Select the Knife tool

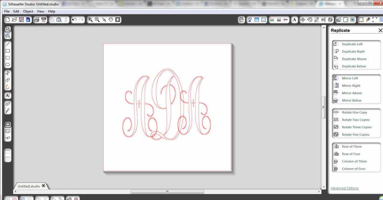tap(8, 111)
